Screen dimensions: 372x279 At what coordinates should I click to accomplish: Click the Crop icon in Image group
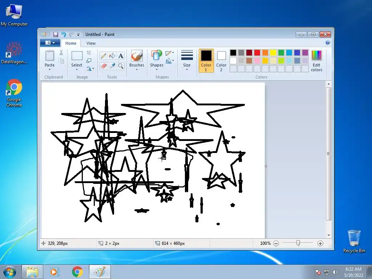click(89, 52)
